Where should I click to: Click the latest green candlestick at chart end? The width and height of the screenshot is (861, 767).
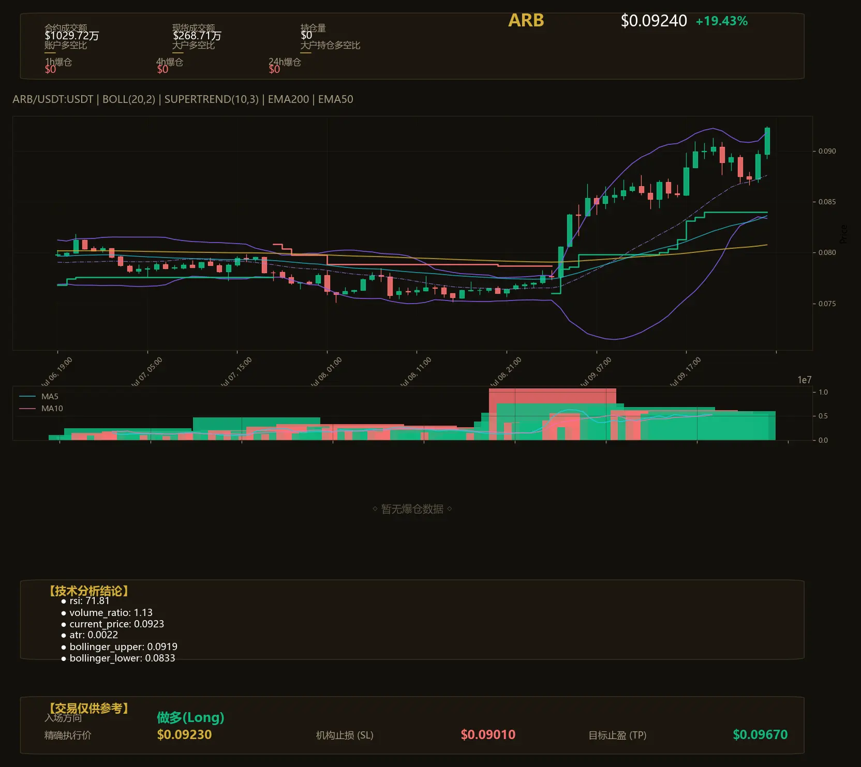coord(767,141)
